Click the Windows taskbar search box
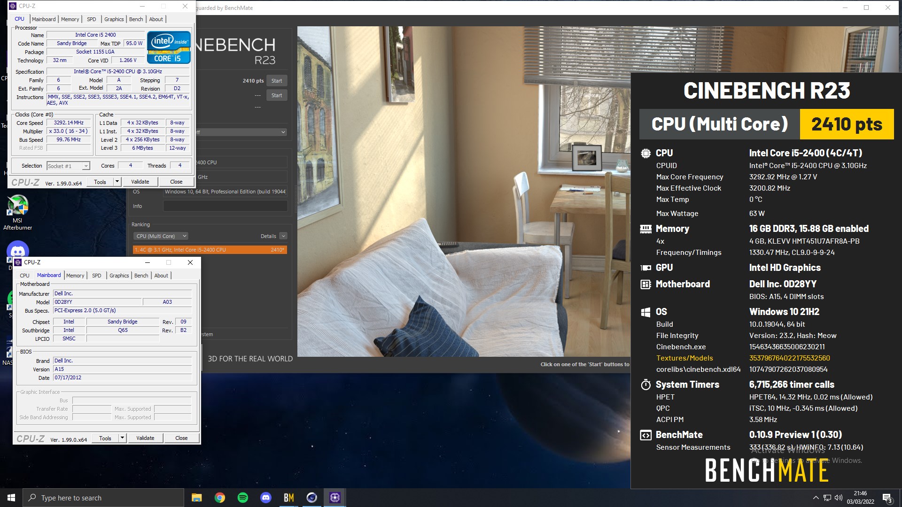The height and width of the screenshot is (507, 902). click(103, 498)
